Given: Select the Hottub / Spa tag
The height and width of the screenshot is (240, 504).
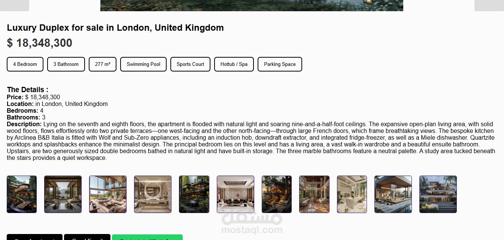Looking at the screenshot, I should tap(234, 64).
